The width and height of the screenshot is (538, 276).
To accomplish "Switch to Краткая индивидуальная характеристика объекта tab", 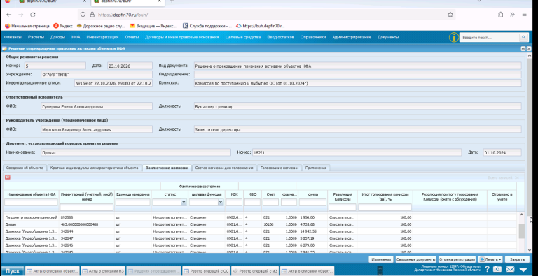I will click(x=94, y=168).
